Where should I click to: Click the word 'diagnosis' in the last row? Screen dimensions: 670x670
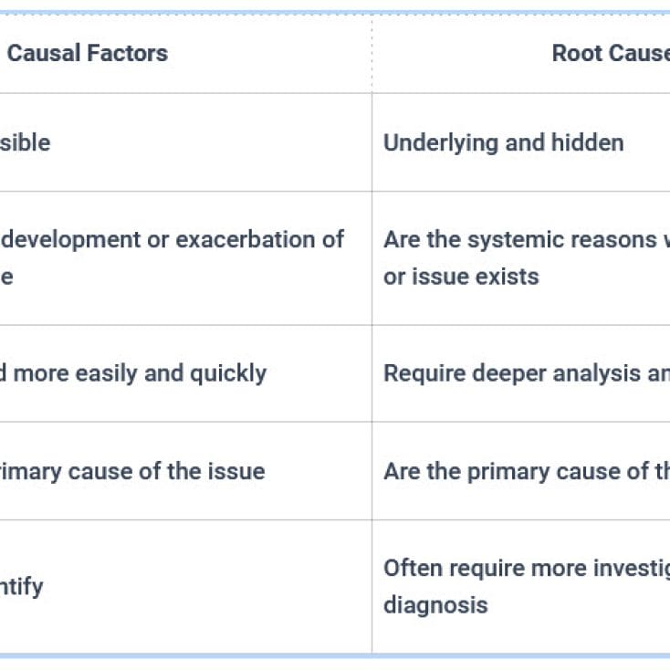coord(435,604)
